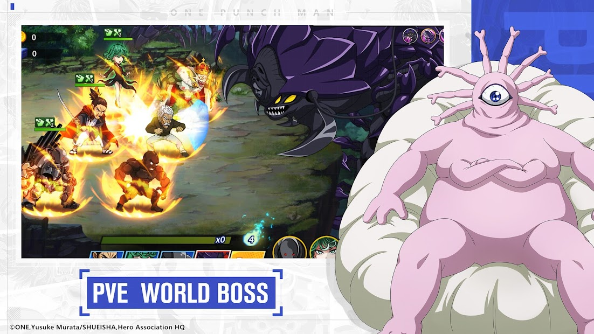
Task: Toggle the buff icon above the bottom-left hero
Action: (45, 122)
